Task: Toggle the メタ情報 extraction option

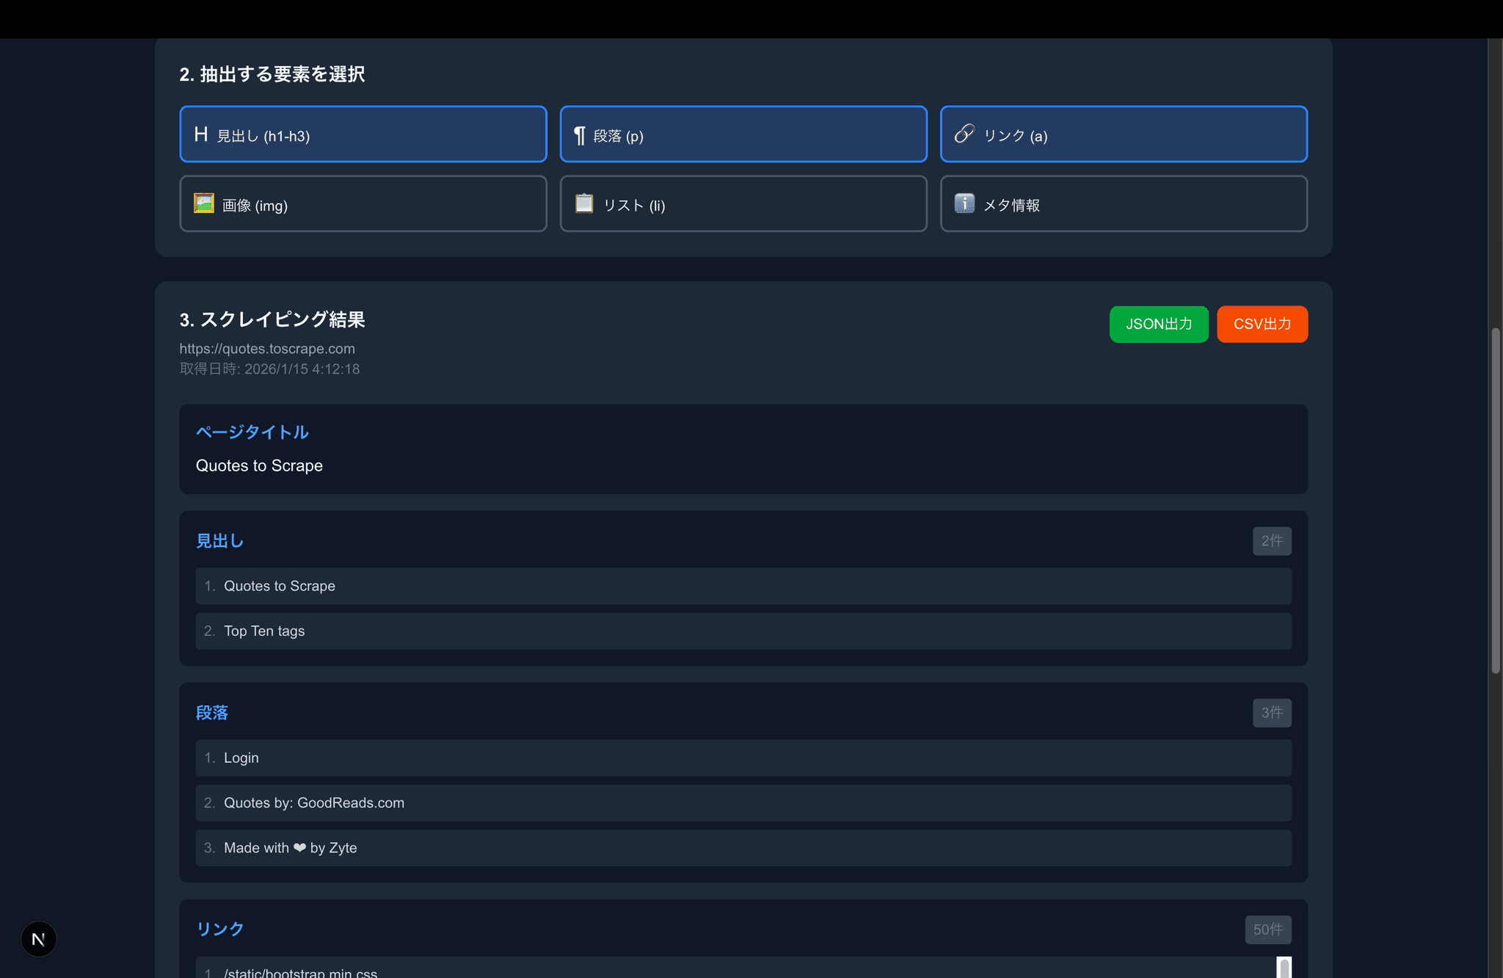Action: coord(1124,204)
